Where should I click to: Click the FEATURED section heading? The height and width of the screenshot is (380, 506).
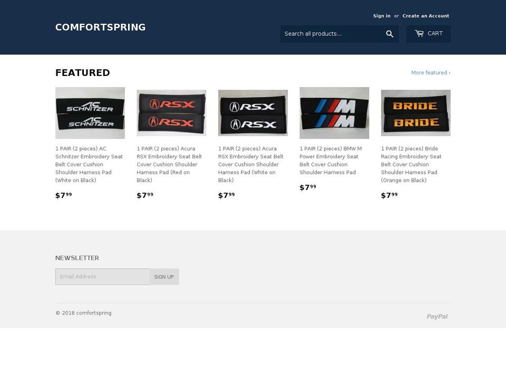coord(83,73)
